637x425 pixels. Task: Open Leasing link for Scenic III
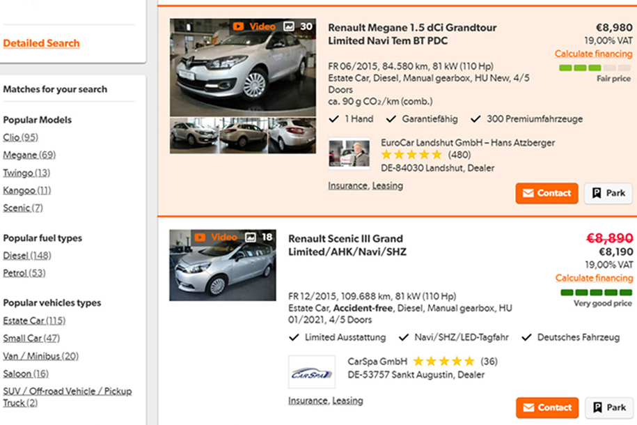coord(347,401)
